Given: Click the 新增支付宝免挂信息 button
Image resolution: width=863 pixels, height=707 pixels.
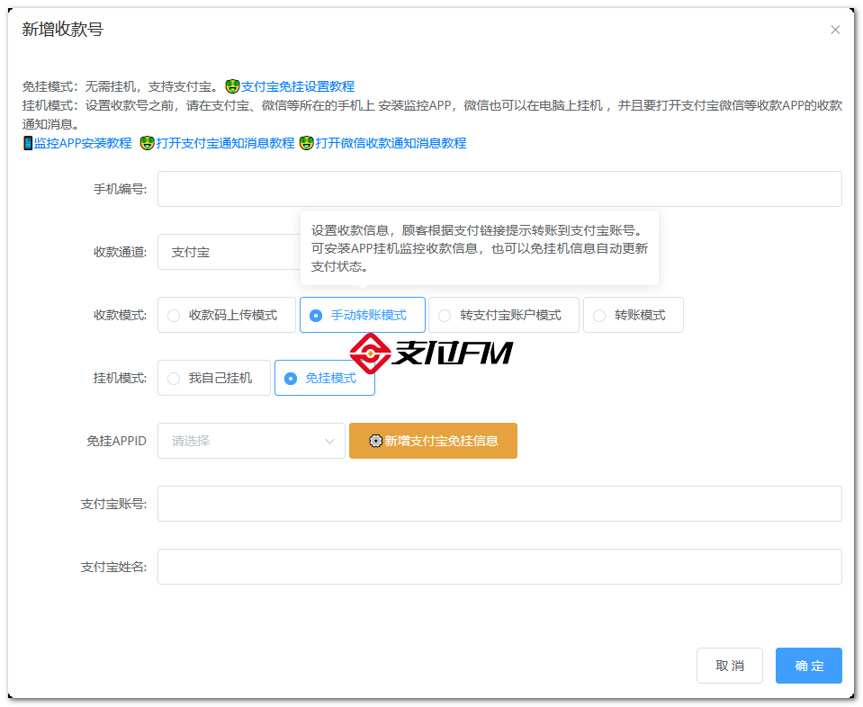Looking at the screenshot, I should [x=433, y=441].
